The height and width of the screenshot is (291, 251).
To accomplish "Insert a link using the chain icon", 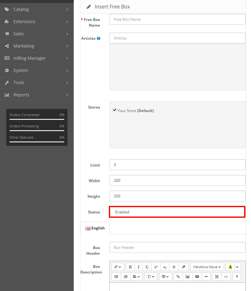I will tap(178, 277).
